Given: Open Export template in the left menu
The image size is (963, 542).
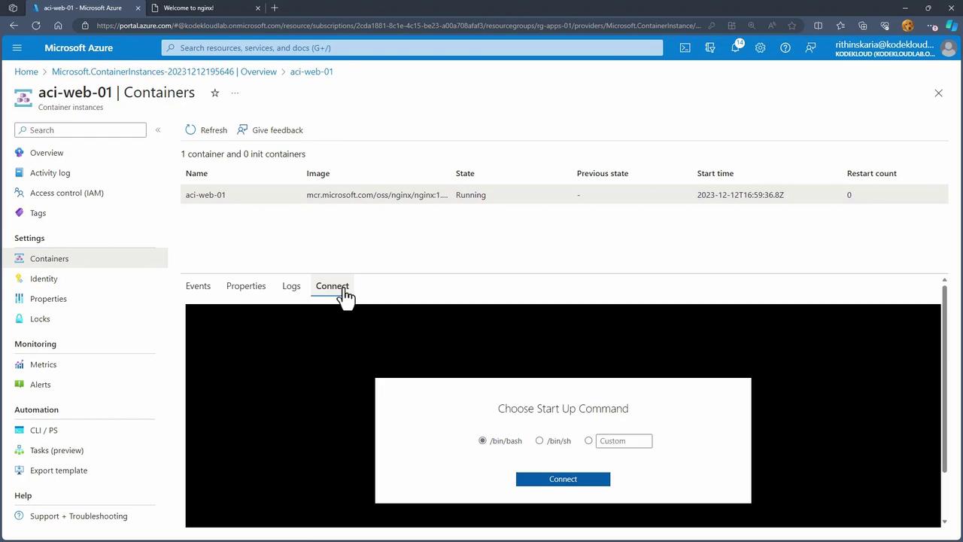Looking at the screenshot, I should click(59, 470).
